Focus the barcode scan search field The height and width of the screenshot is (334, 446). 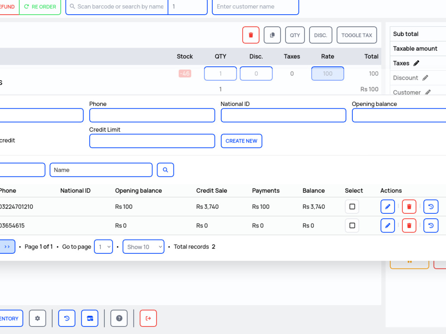(117, 7)
